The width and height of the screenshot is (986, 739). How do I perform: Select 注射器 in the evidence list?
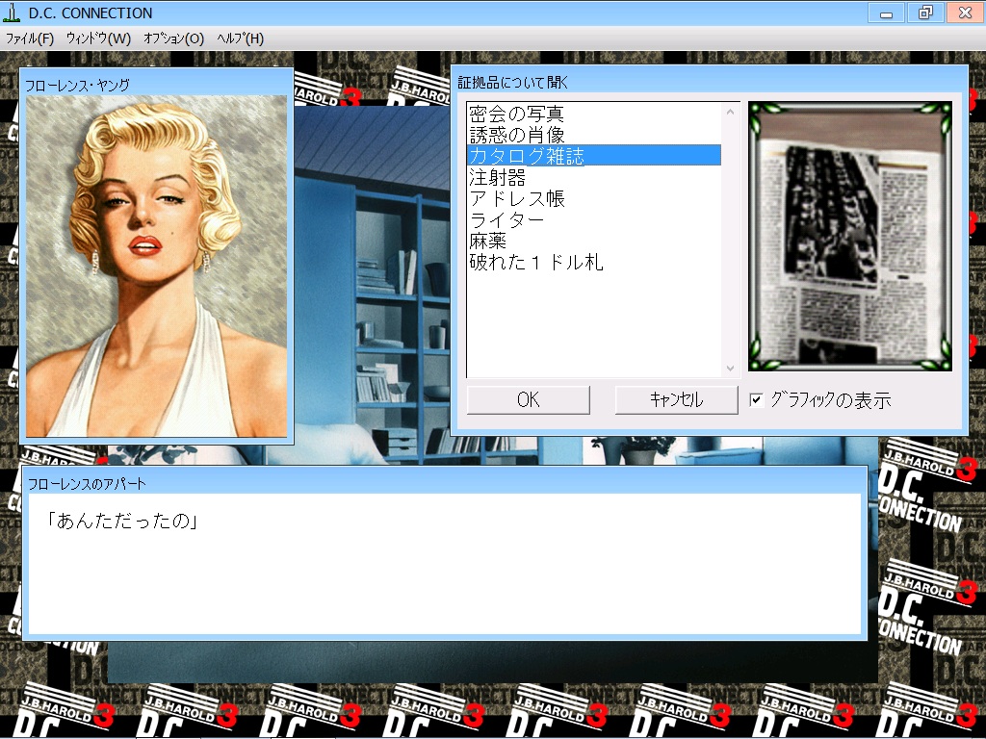pos(593,177)
